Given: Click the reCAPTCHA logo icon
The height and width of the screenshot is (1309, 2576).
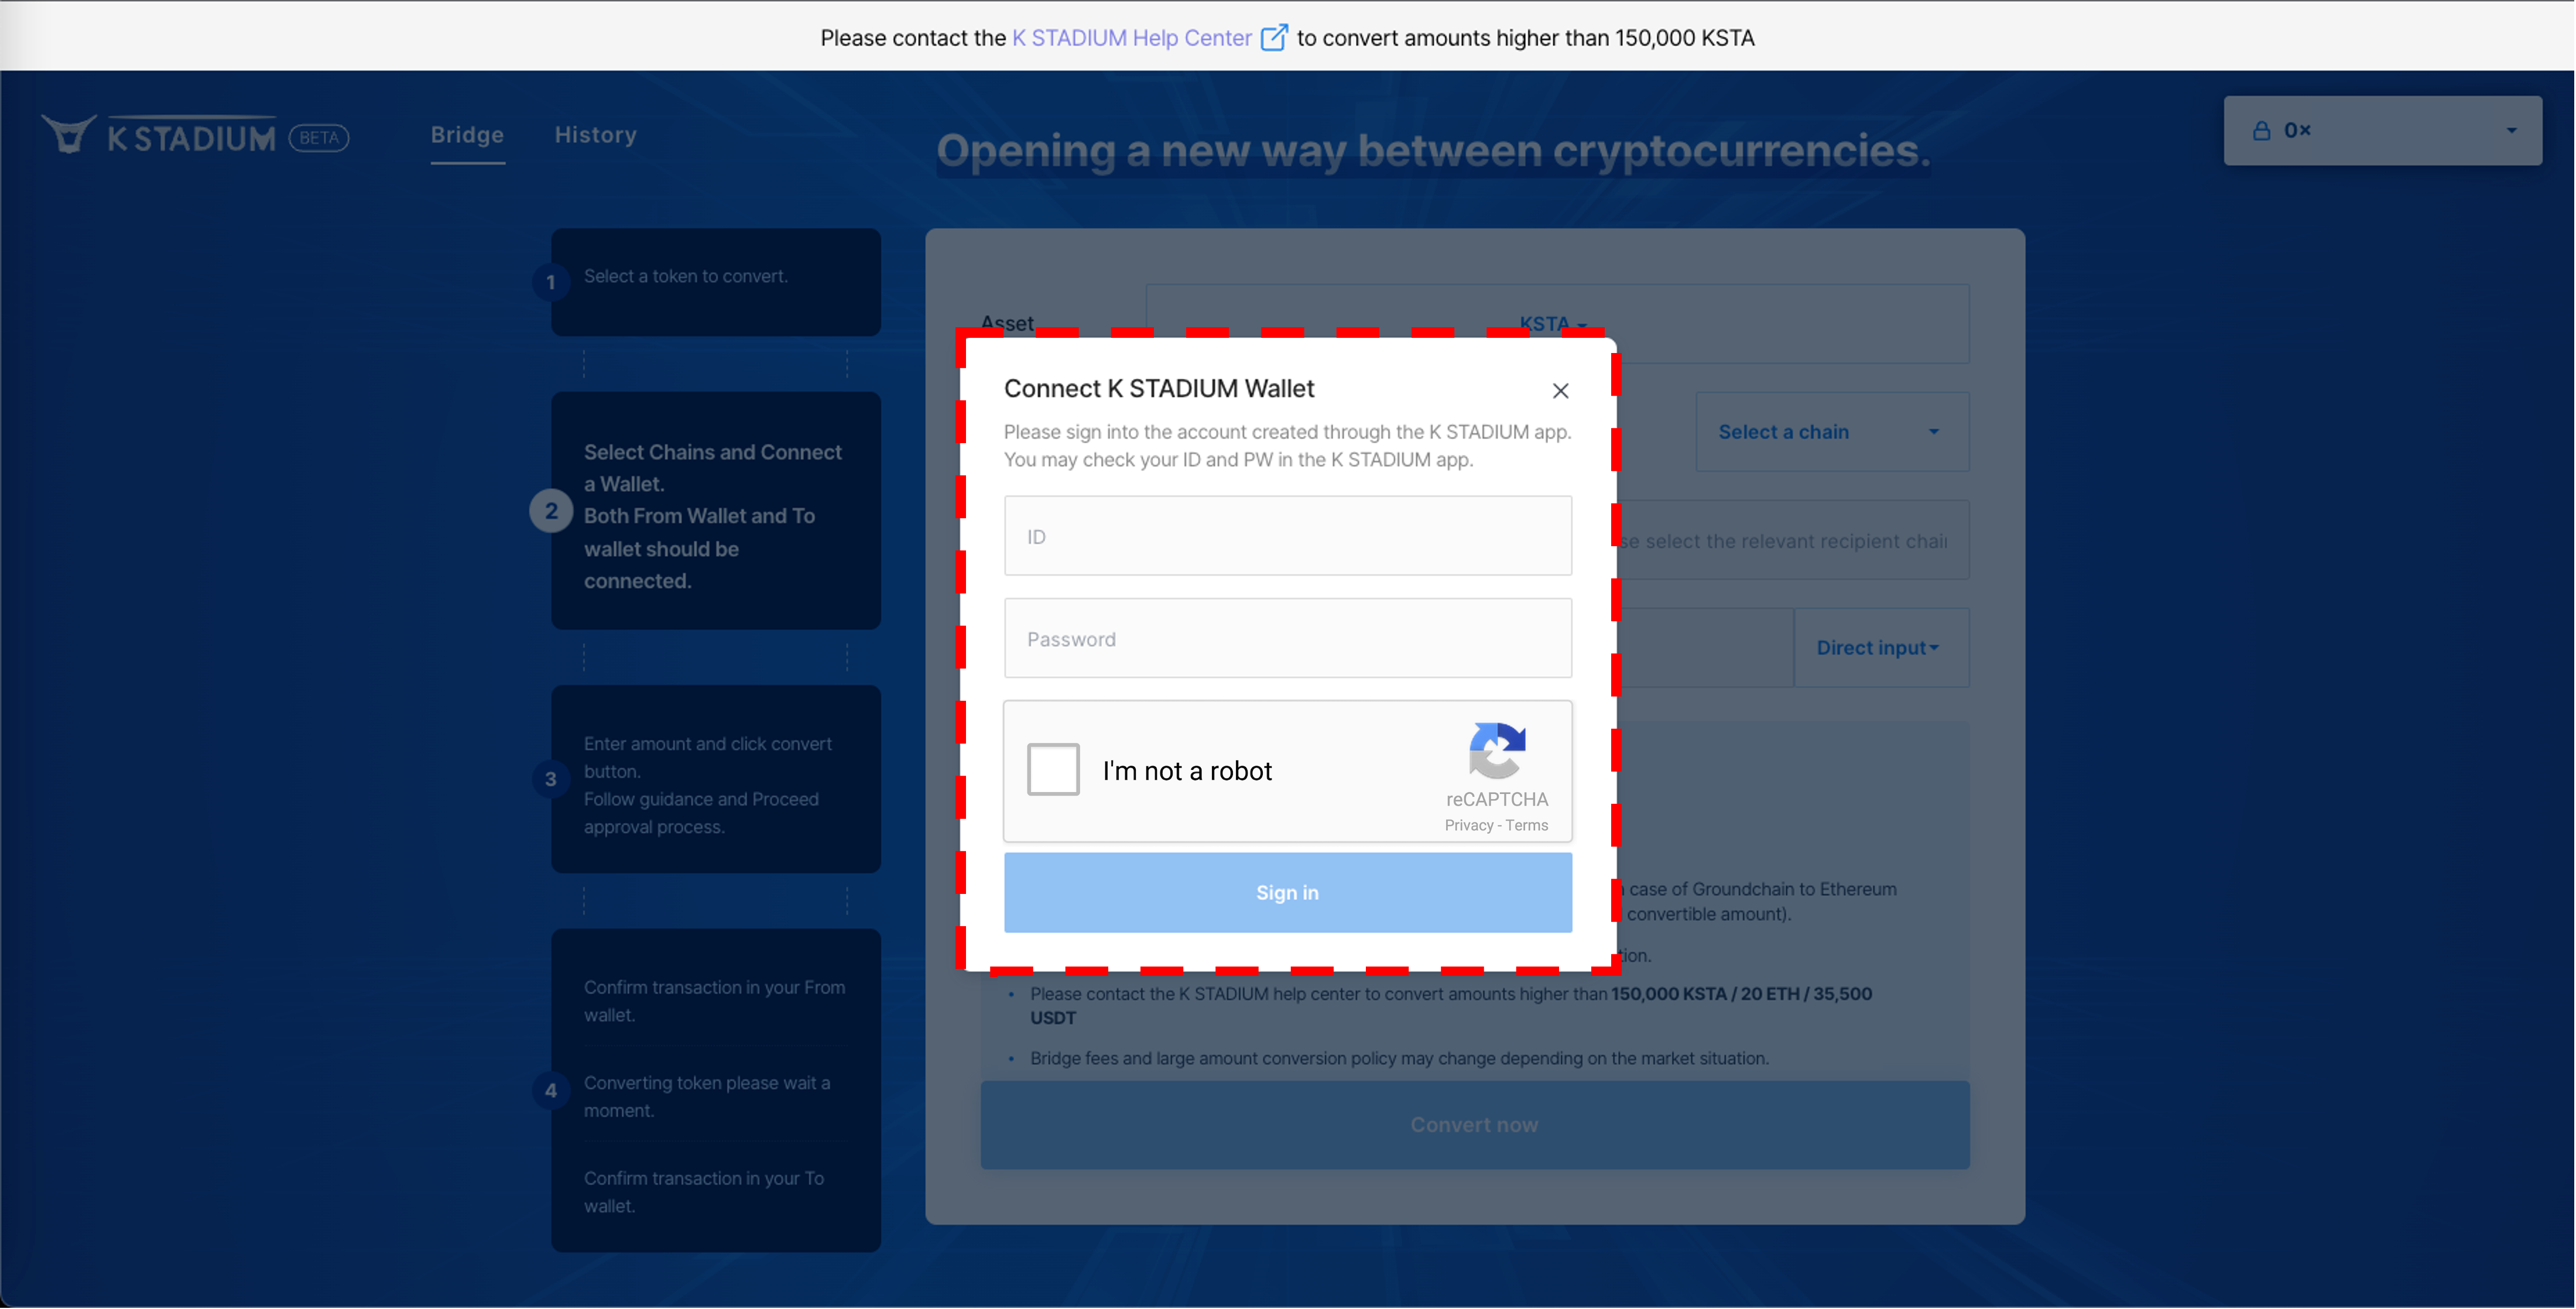Looking at the screenshot, I should 1496,750.
